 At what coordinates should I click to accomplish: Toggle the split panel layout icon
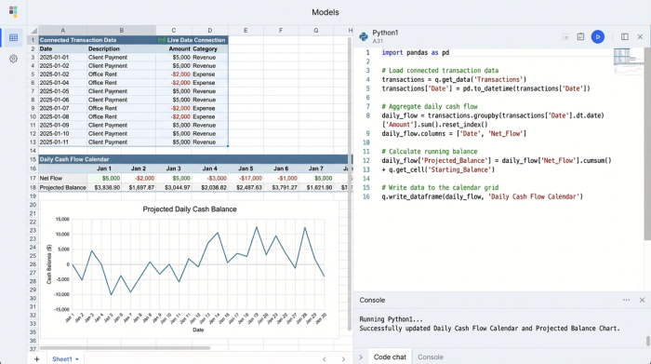[x=624, y=36]
